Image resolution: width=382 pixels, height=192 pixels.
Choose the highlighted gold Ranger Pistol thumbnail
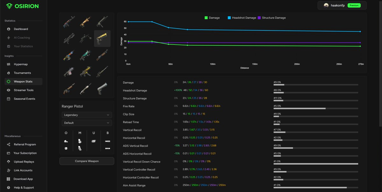pyautogui.click(x=102, y=38)
